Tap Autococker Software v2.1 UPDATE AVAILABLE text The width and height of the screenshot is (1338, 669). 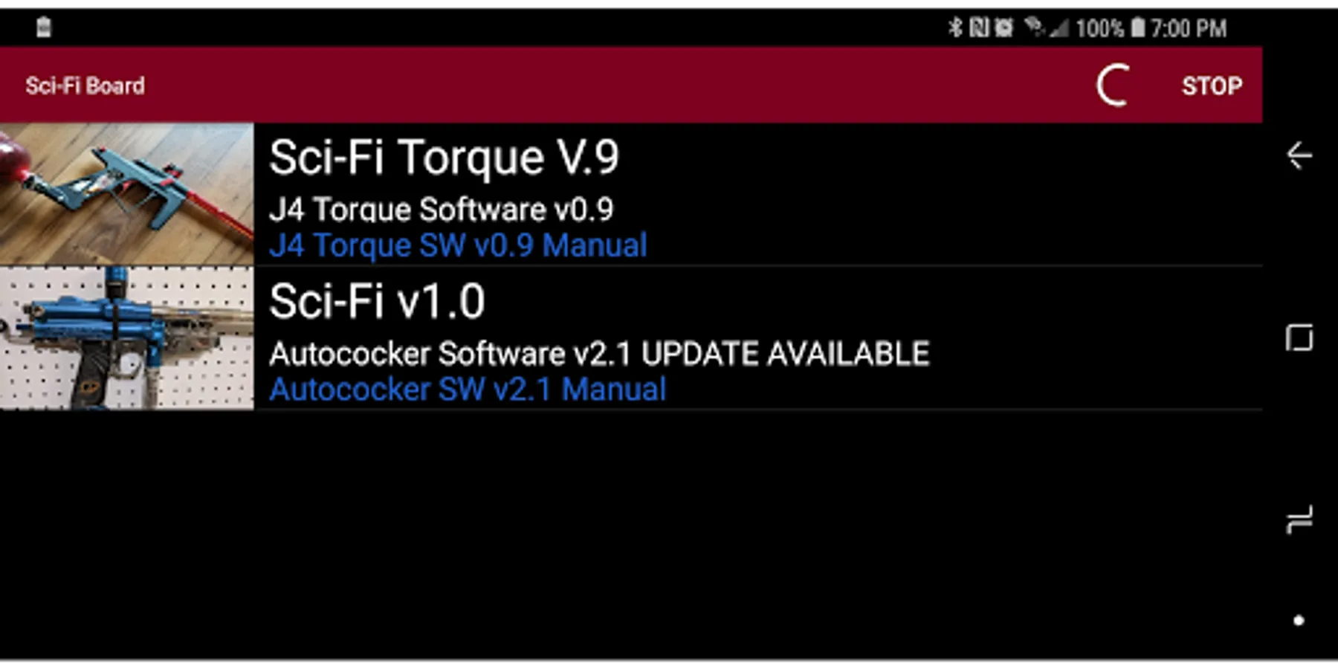click(599, 354)
